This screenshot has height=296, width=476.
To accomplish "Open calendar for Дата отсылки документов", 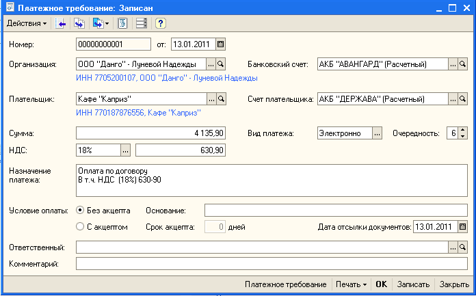I will click(x=462, y=226).
